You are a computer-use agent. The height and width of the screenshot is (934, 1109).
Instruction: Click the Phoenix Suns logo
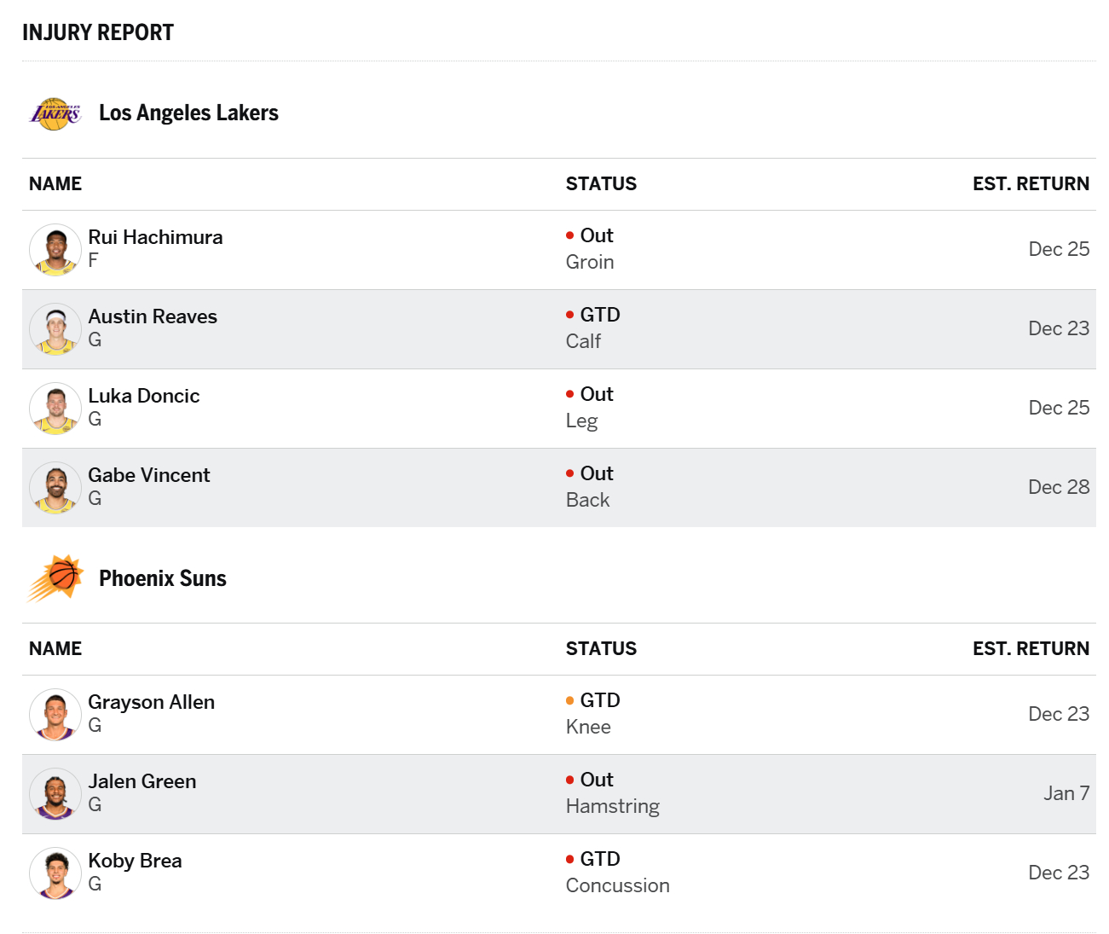(55, 578)
